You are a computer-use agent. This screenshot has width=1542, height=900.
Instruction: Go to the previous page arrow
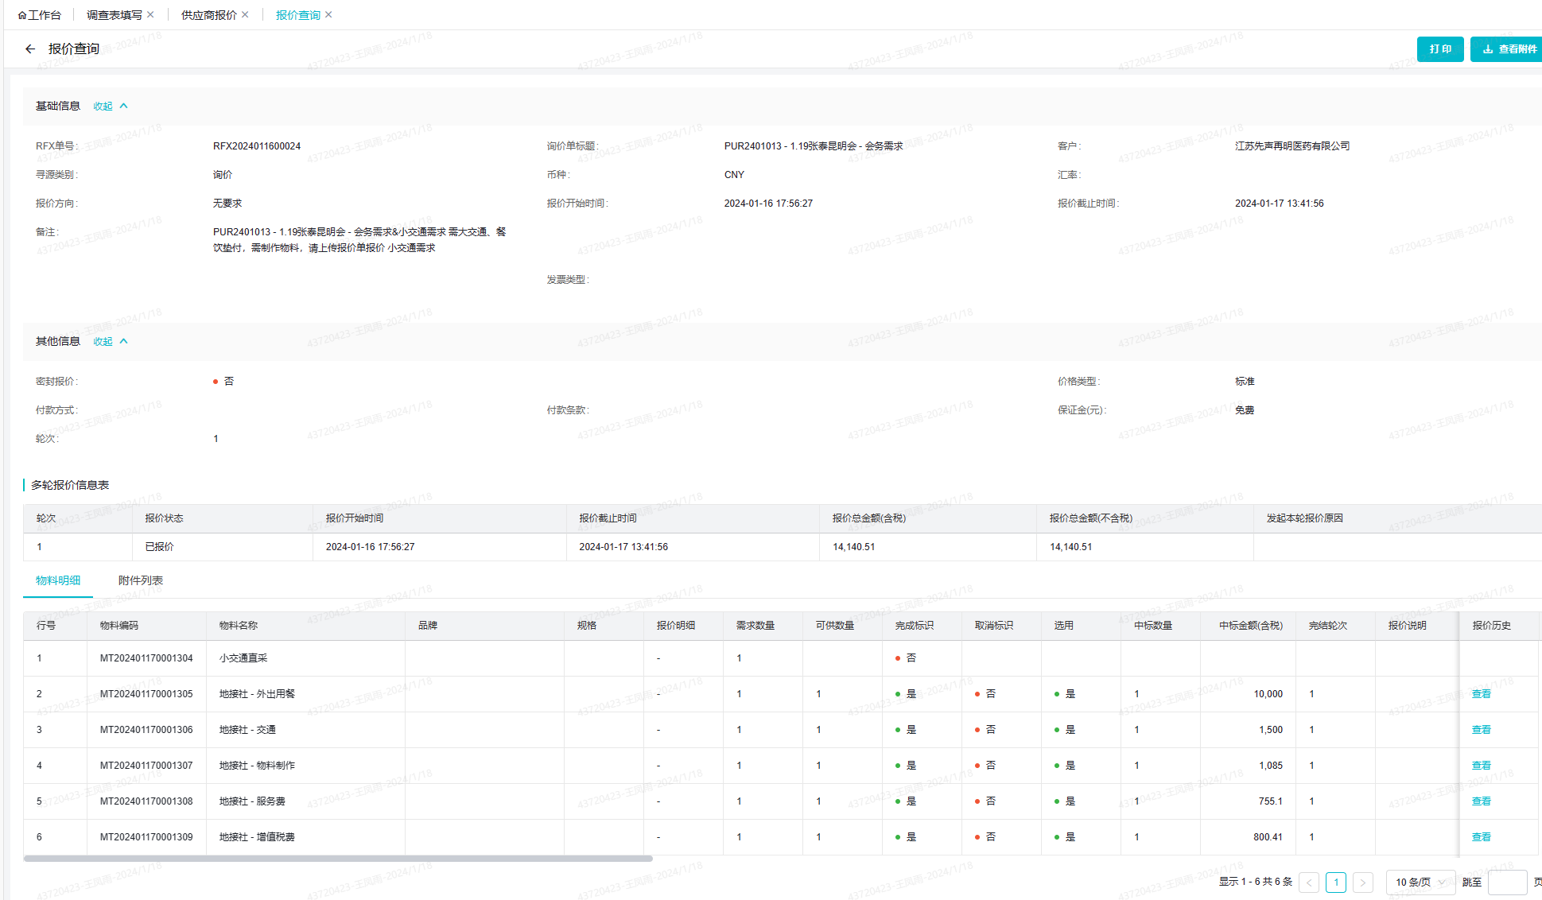(x=1309, y=883)
